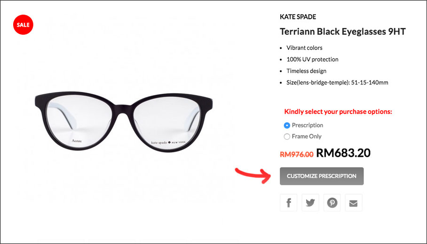
Task: Click the Prescription option label
Action: [308, 125]
